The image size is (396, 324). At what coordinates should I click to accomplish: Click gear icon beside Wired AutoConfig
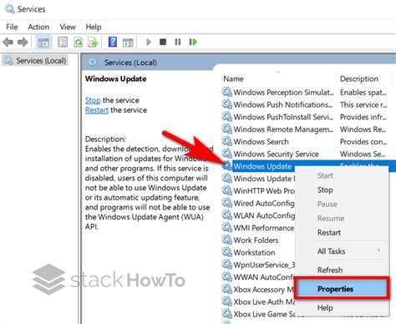[227, 203]
